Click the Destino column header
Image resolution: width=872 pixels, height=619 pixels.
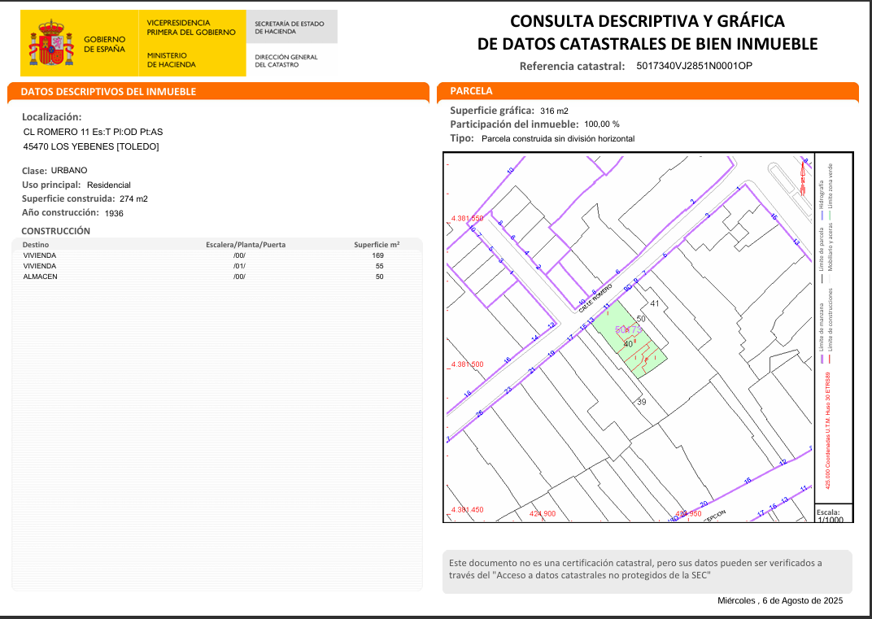35,245
